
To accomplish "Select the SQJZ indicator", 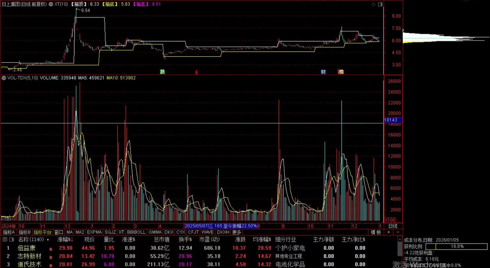I will 110,232.
